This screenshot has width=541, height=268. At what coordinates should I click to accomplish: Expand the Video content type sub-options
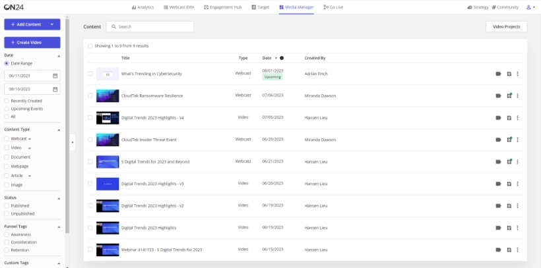(x=30, y=148)
